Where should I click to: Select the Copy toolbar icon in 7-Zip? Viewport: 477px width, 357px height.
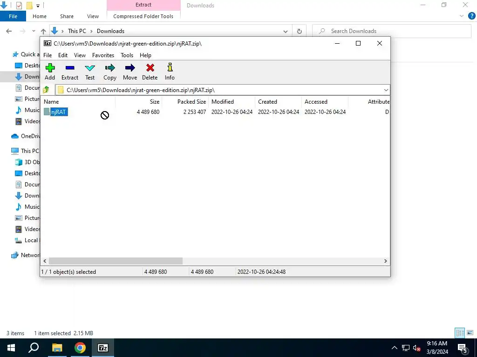point(110,72)
